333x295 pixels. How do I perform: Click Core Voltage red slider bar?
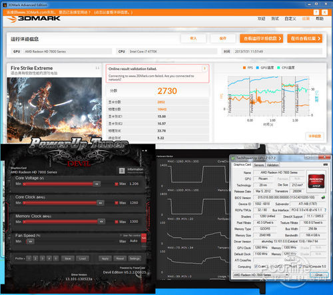tap(58, 184)
